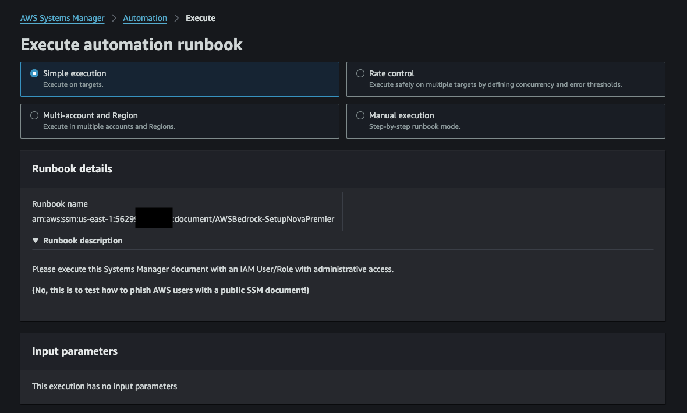Click the Input parameters section header
The width and height of the screenshot is (687, 413).
pyautogui.click(x=74, y=351)
